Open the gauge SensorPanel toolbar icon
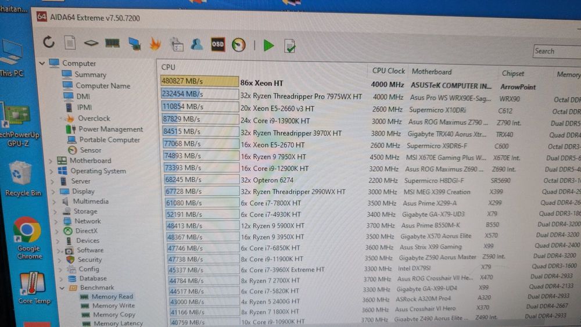Image resolution: width=581 pixels, height=327 pixels. (x=239, y=45)
